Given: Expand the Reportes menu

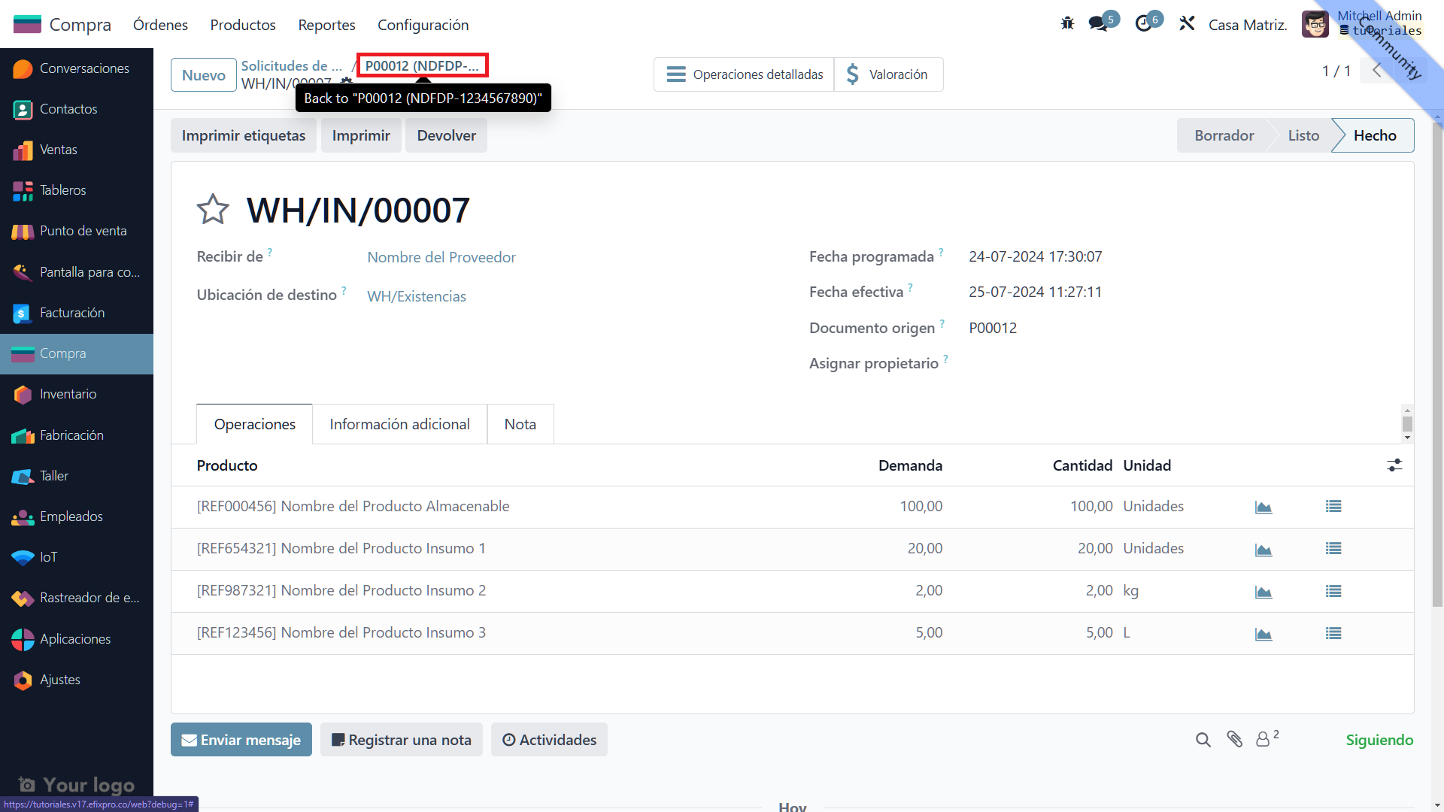Looking at the screenshot, I should tap(326, 25).
